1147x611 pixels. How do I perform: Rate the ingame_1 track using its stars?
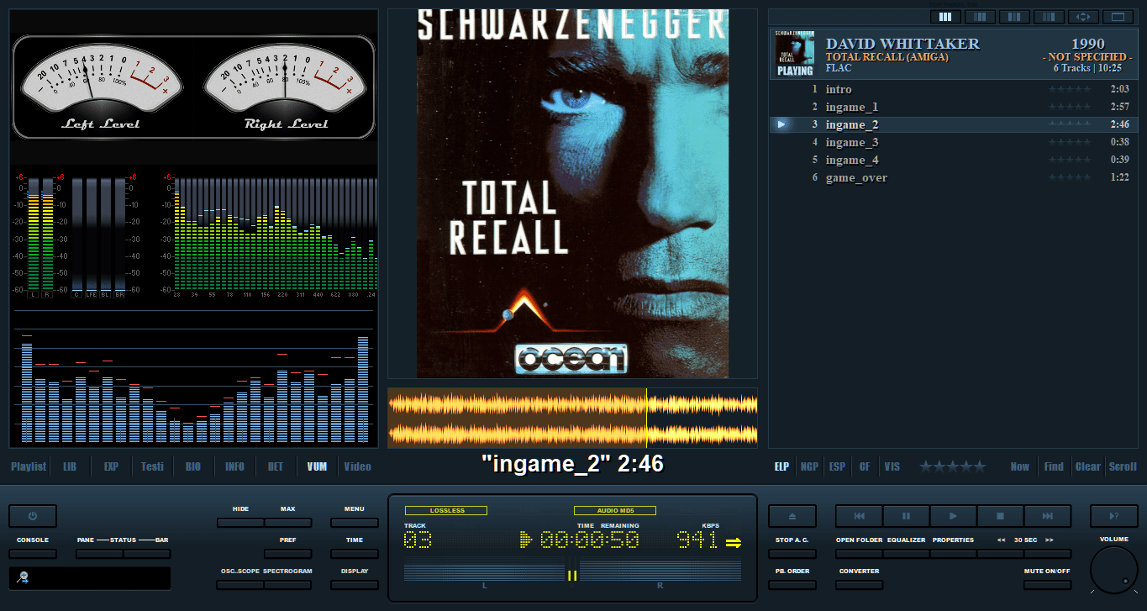(x=1070, y=107)
